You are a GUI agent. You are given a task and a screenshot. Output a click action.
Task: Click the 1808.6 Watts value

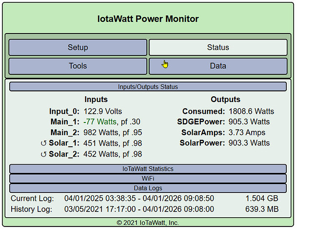click(x=251, y=111)
